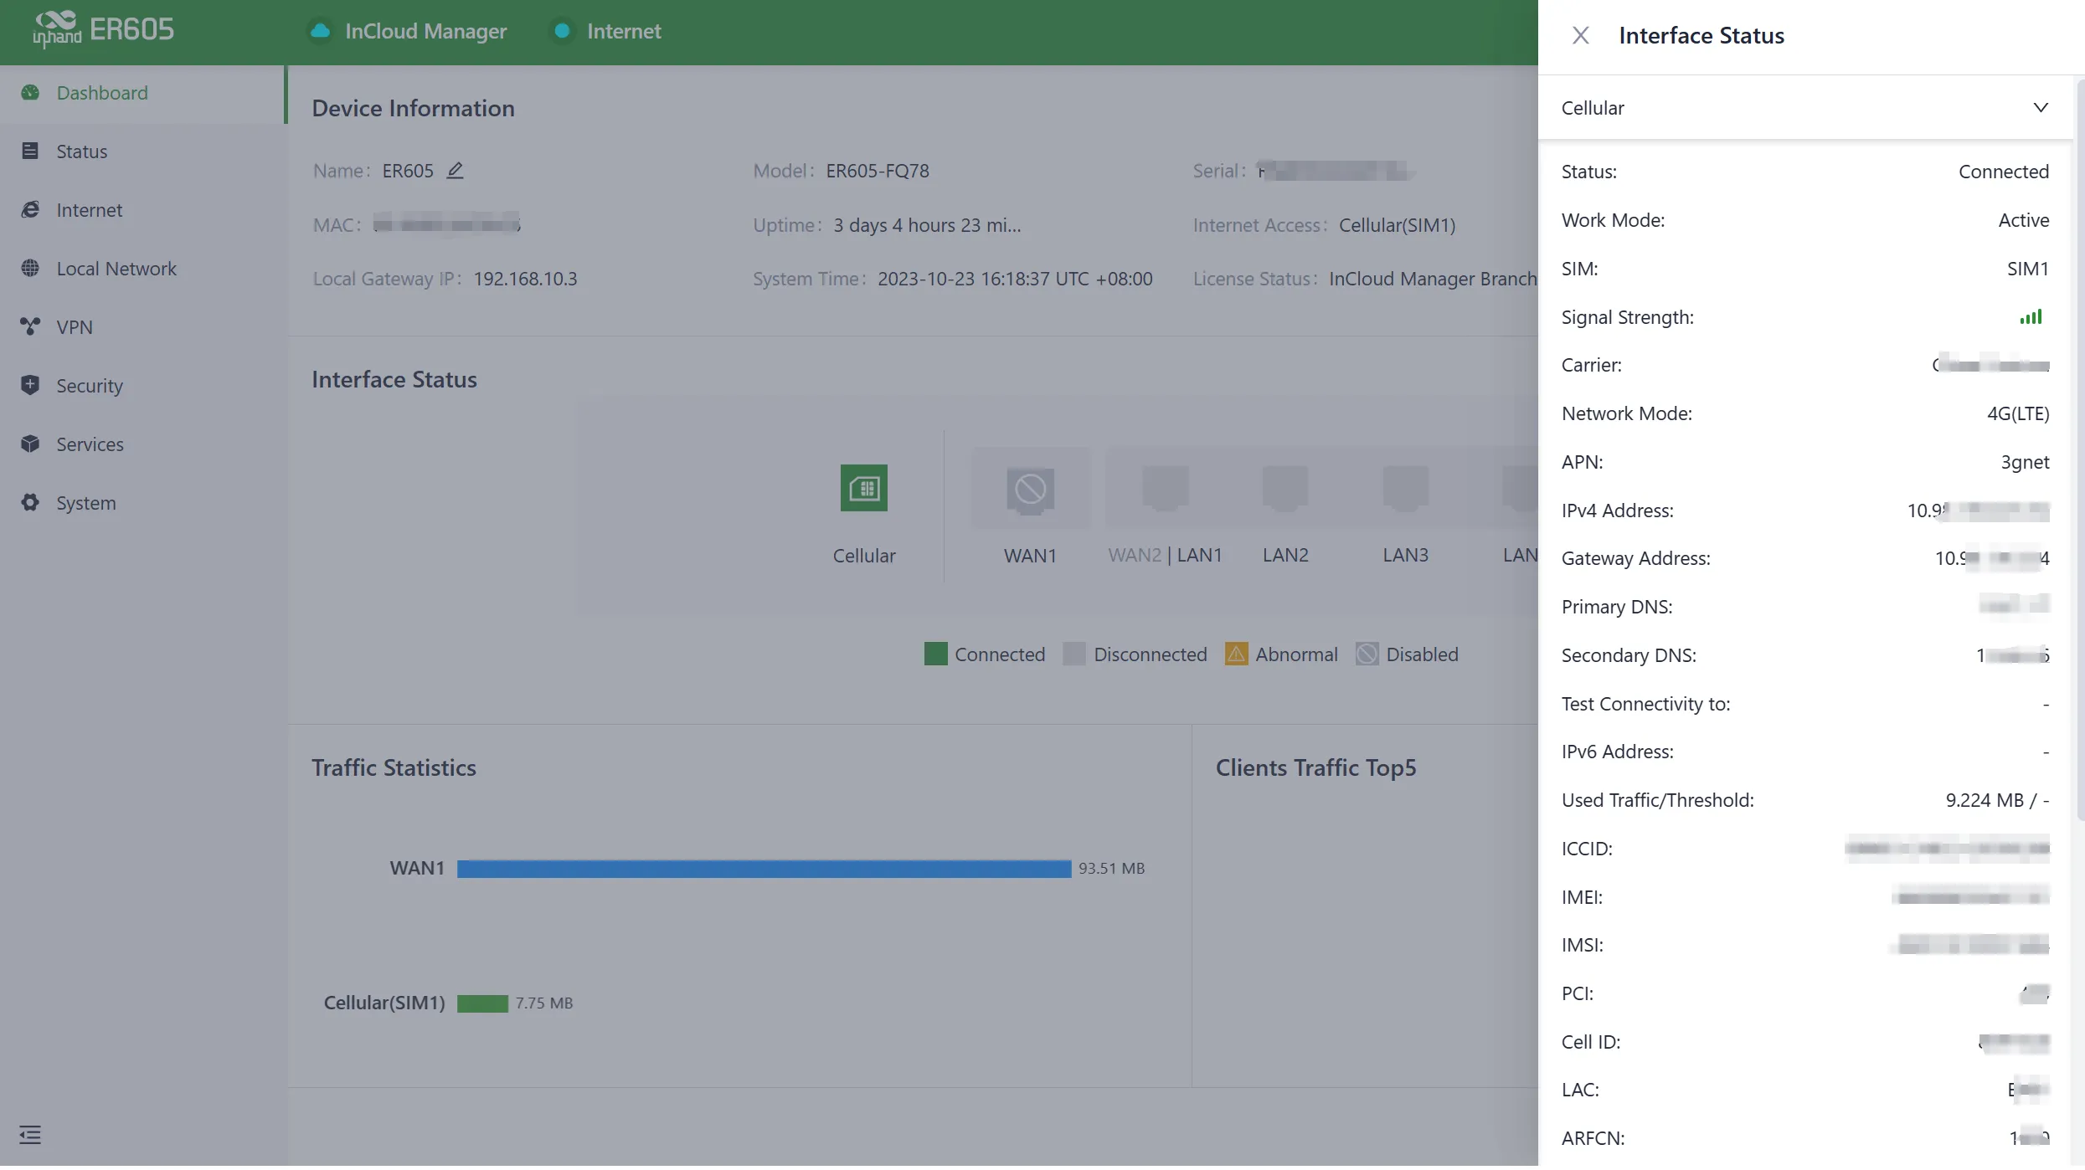Click the WAN1 traffic bar
The width and height of the screenshot is (2085, 1170).
point(764,870)
